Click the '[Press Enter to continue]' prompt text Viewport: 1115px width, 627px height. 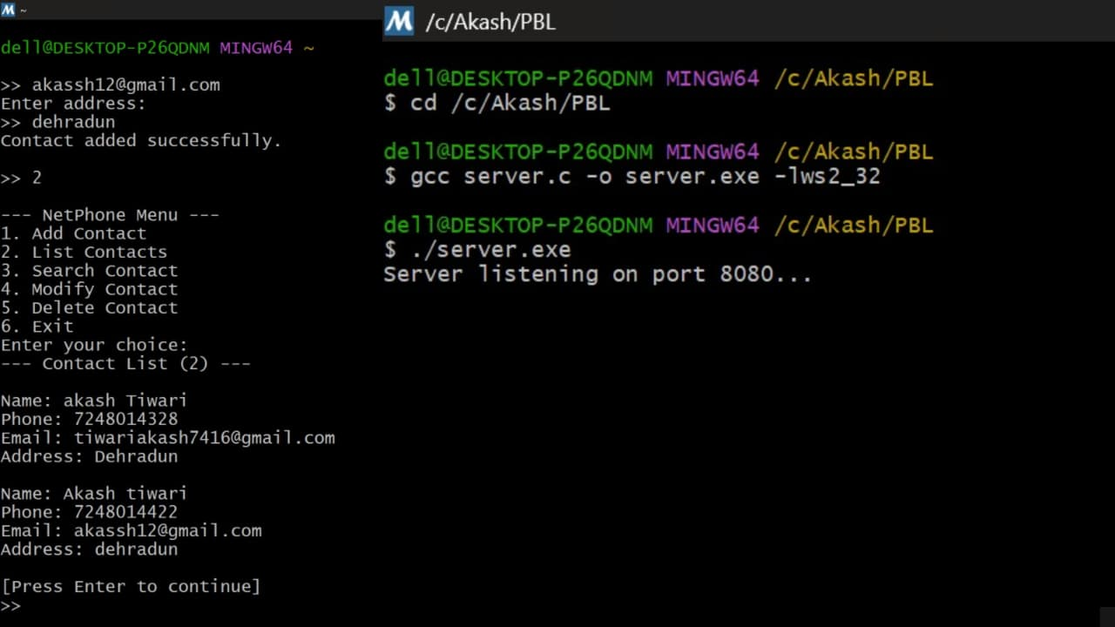(x=131, y=586)
